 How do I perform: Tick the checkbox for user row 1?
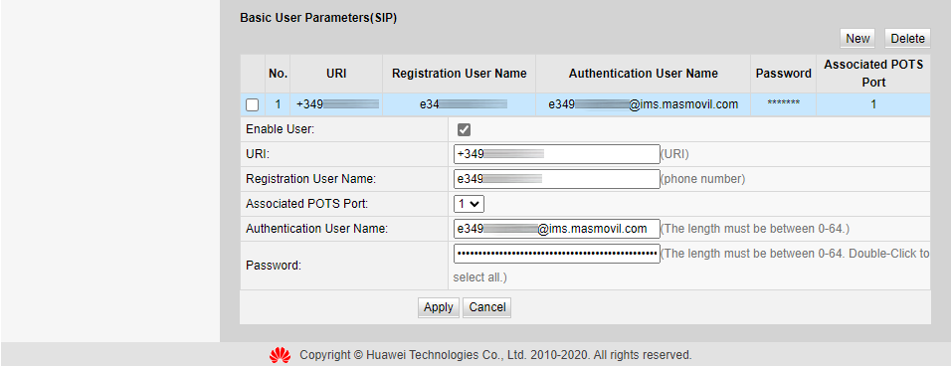click(x=253, y=104)
